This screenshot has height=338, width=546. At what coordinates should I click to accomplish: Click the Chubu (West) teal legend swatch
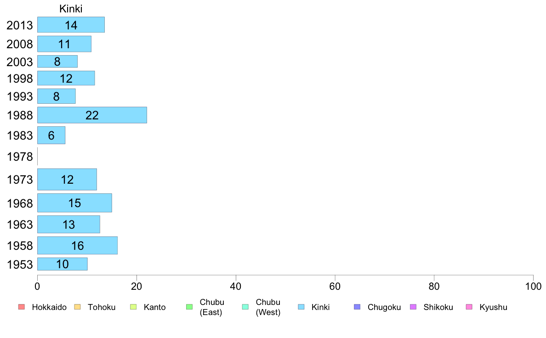pyautogui.click(x=245, y=307)
